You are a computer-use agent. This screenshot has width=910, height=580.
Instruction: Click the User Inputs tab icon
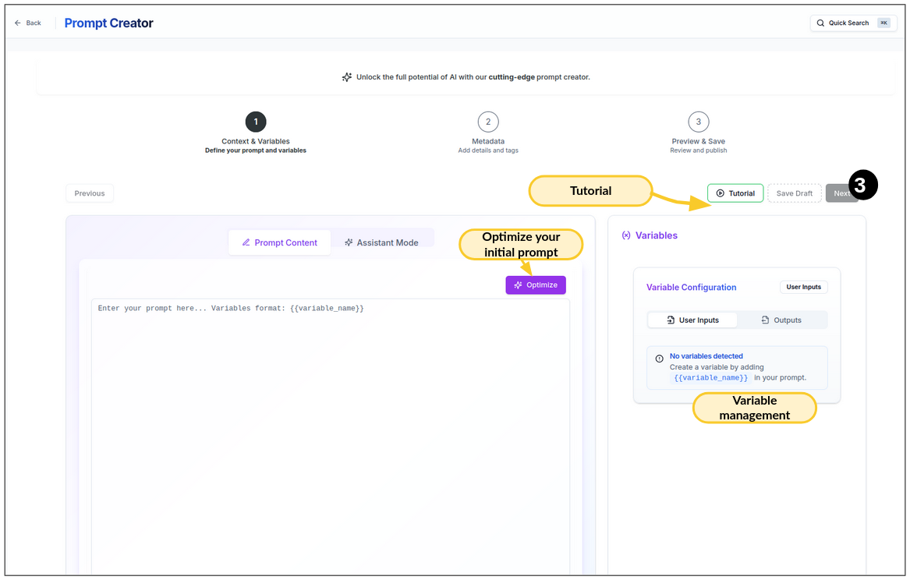671,320
